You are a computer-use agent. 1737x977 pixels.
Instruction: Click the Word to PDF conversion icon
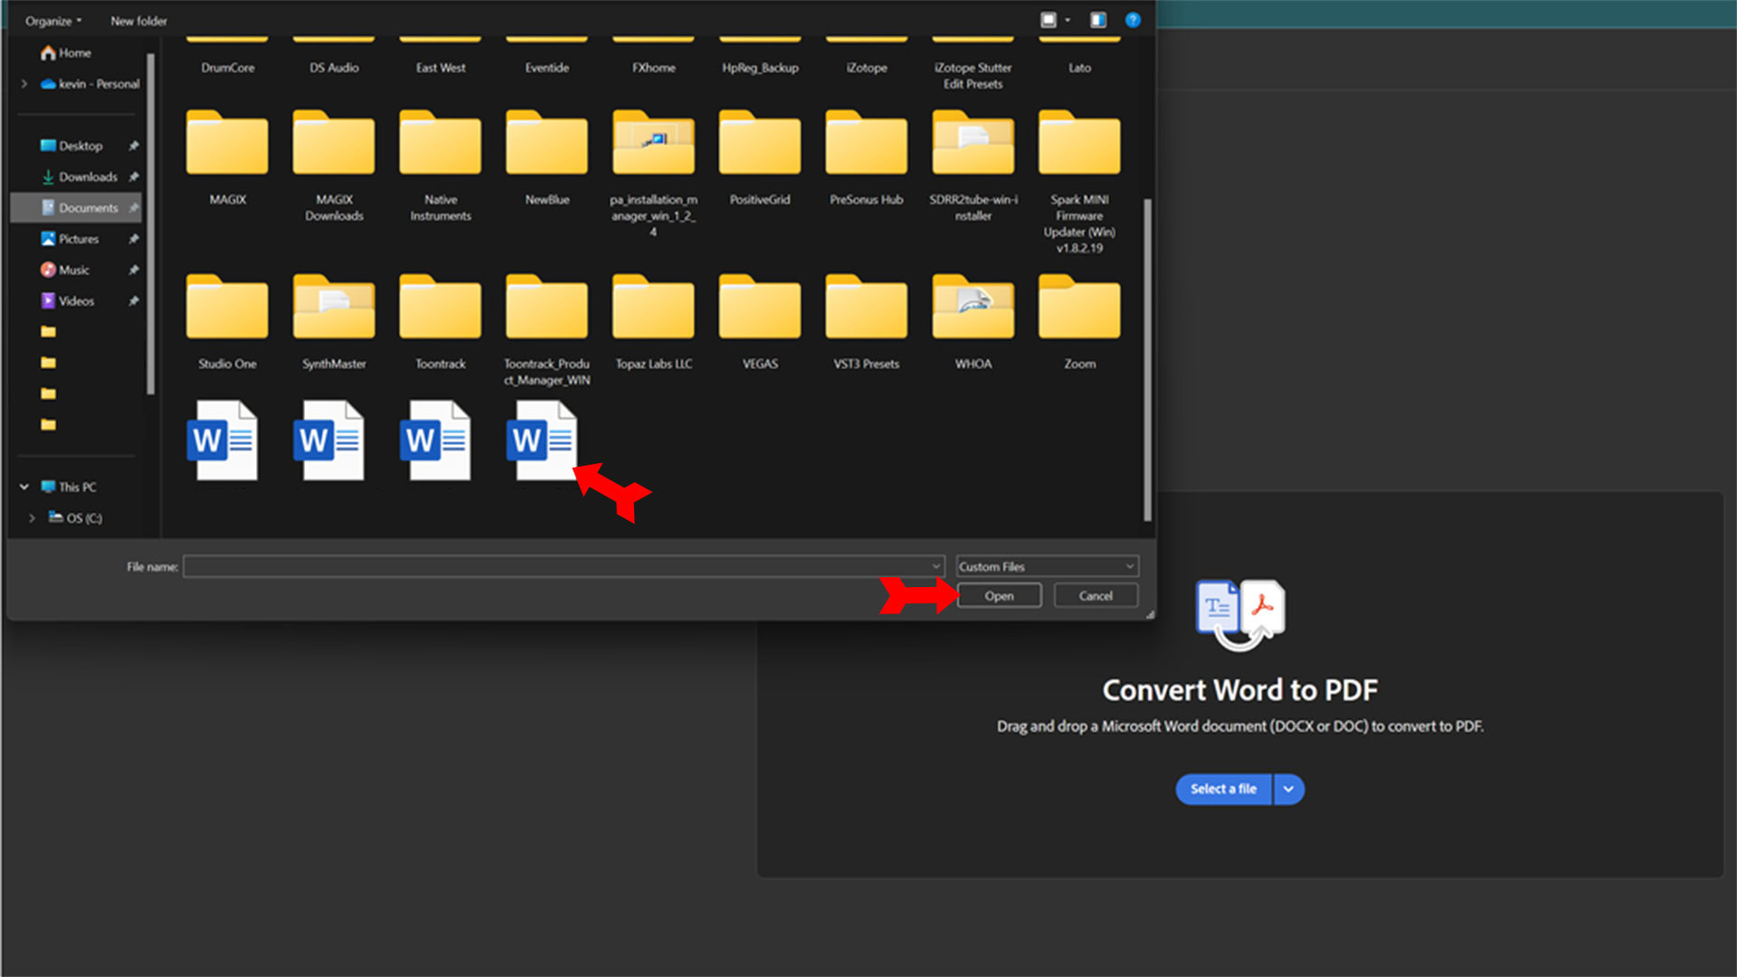click(1239, 613)
